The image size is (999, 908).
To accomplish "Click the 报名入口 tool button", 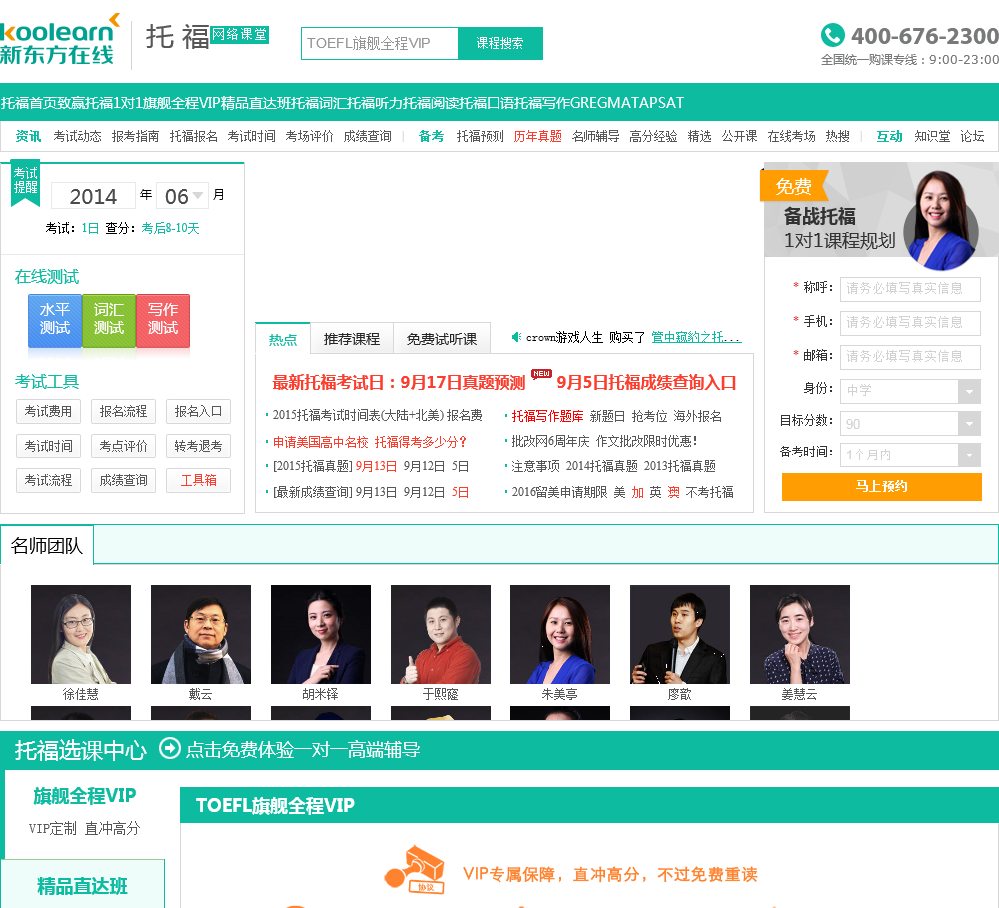I will pos(198,411).
